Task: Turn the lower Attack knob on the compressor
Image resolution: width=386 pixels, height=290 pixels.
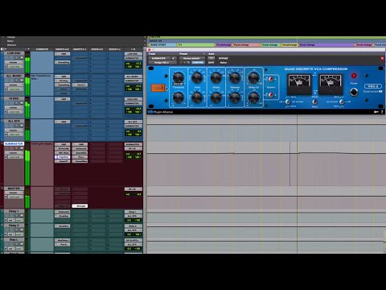Action: click(216, 97)
